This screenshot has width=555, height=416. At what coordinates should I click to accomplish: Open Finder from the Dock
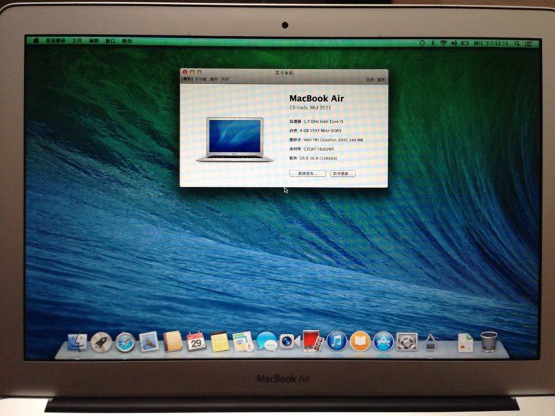click(x=77, y=342)
